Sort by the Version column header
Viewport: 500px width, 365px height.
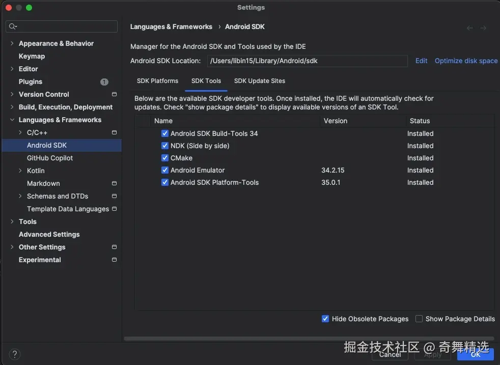pos(363,121)
